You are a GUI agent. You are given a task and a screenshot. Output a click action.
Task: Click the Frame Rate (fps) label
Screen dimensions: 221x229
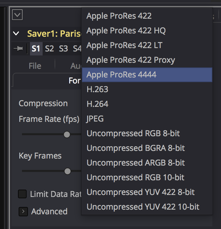tap(49, 119)
